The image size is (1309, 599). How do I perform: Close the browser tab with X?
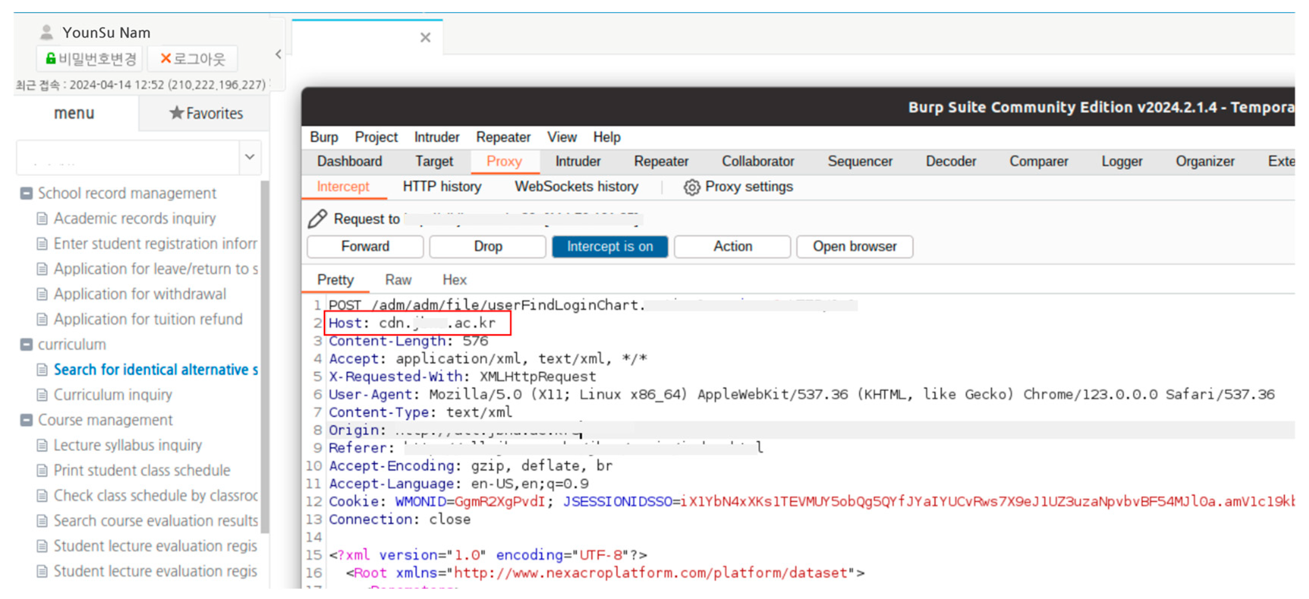pyautogui.click(x=425, y=37)
